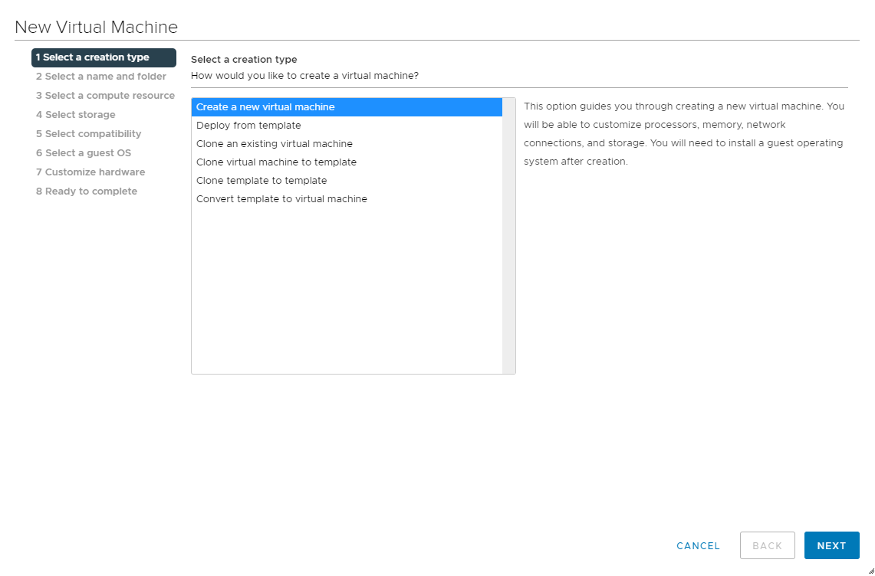Choose 'Clone template to template' option
Image resolution: width=875 pixels, height=576 pixels.
click(262, 181)
